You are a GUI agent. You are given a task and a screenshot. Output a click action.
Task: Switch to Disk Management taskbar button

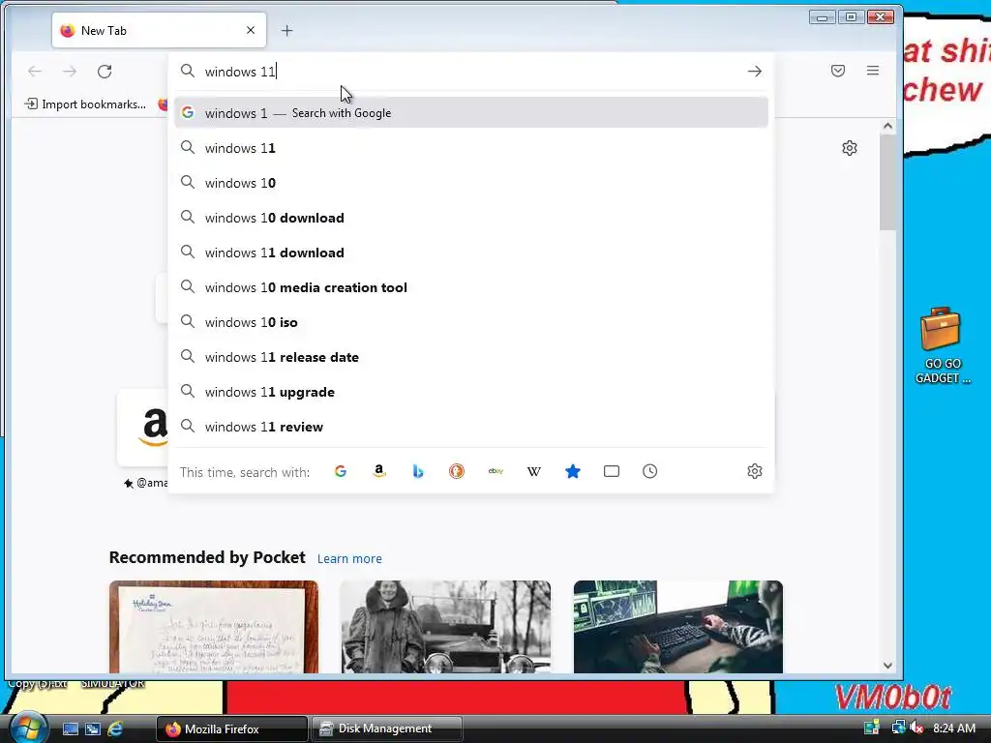pos(387,728)
